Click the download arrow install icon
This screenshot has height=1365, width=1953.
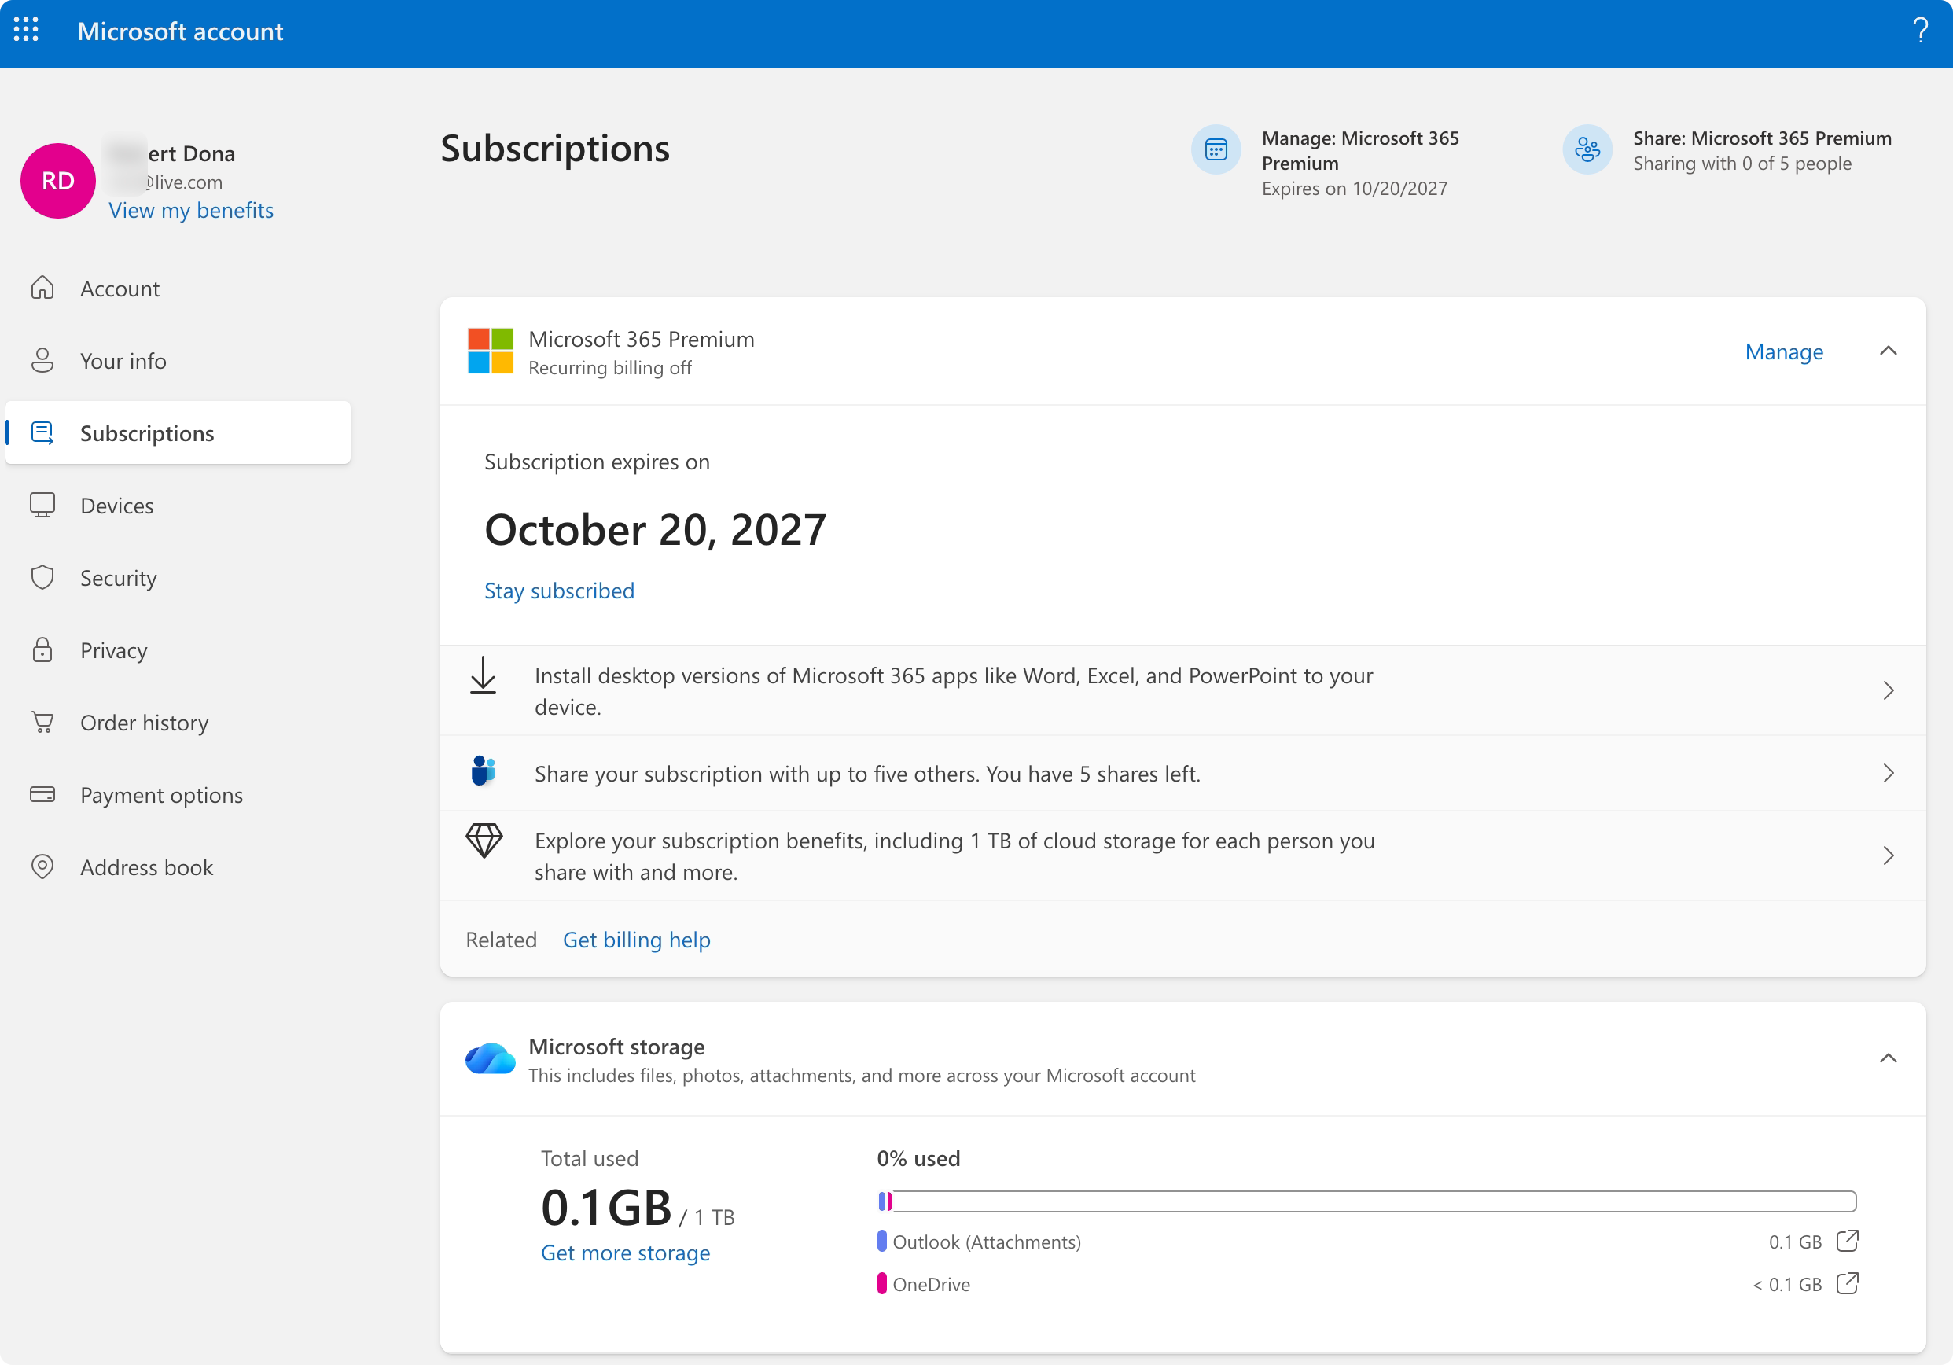(484, 675)
